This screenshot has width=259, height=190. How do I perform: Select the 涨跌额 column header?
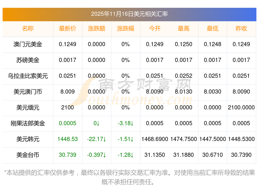[x=96, y=29]
